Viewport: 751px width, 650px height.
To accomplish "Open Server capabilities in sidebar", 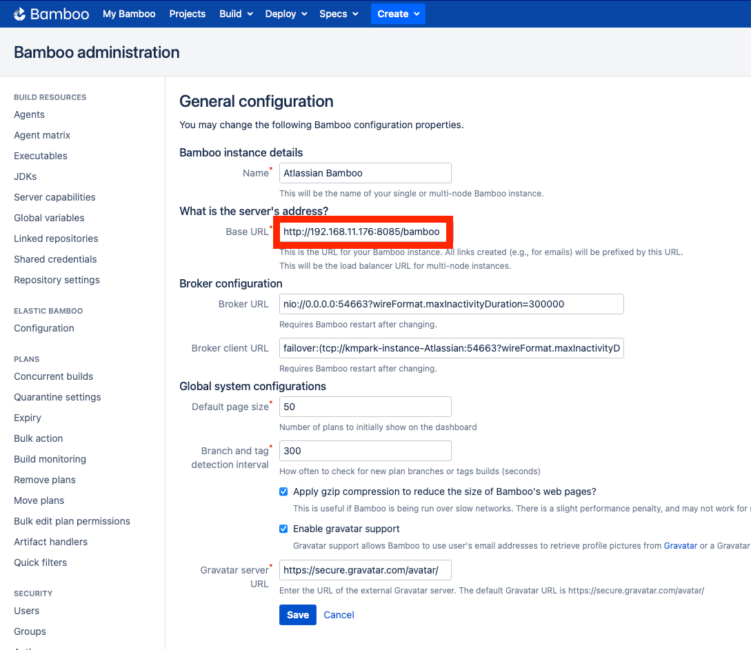I will coord(54,197).
